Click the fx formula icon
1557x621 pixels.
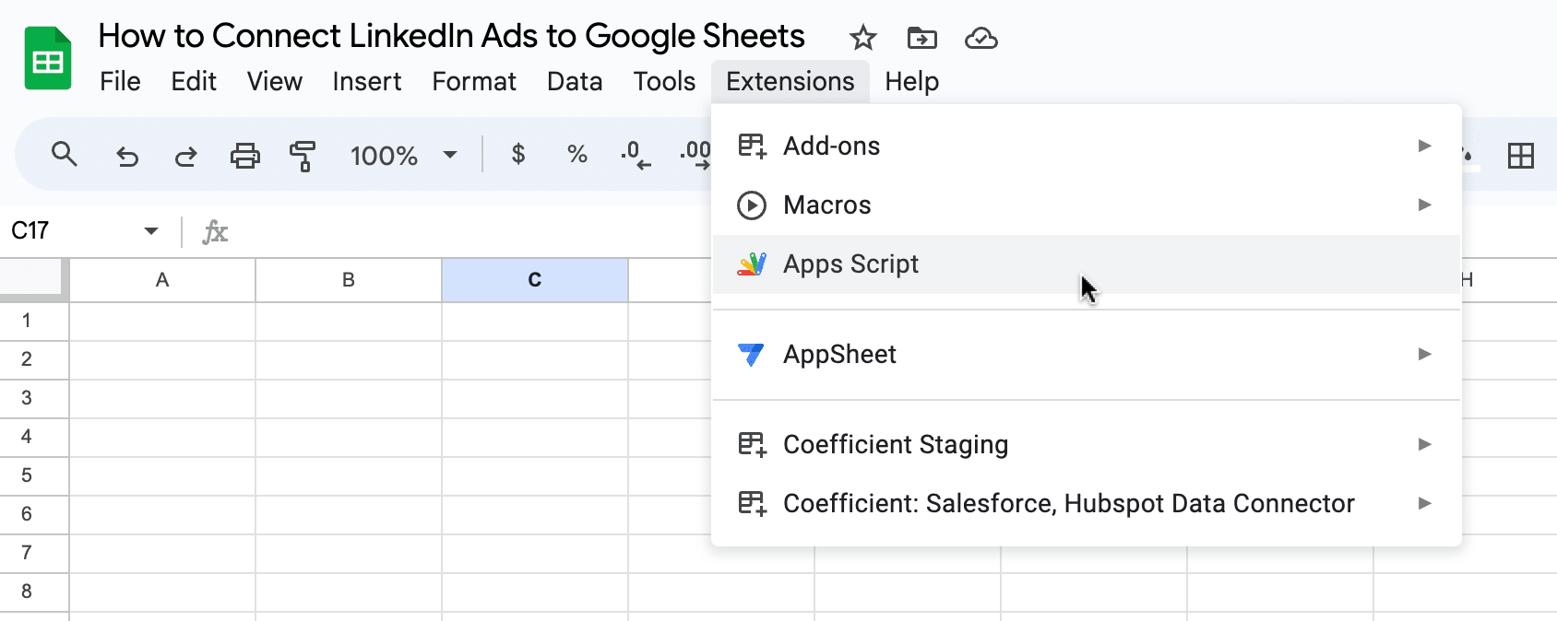[x=215, y=230]
